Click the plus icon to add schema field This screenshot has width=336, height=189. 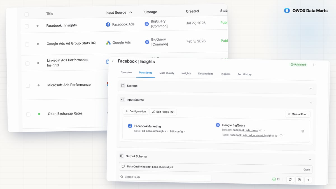click(308, 180)
